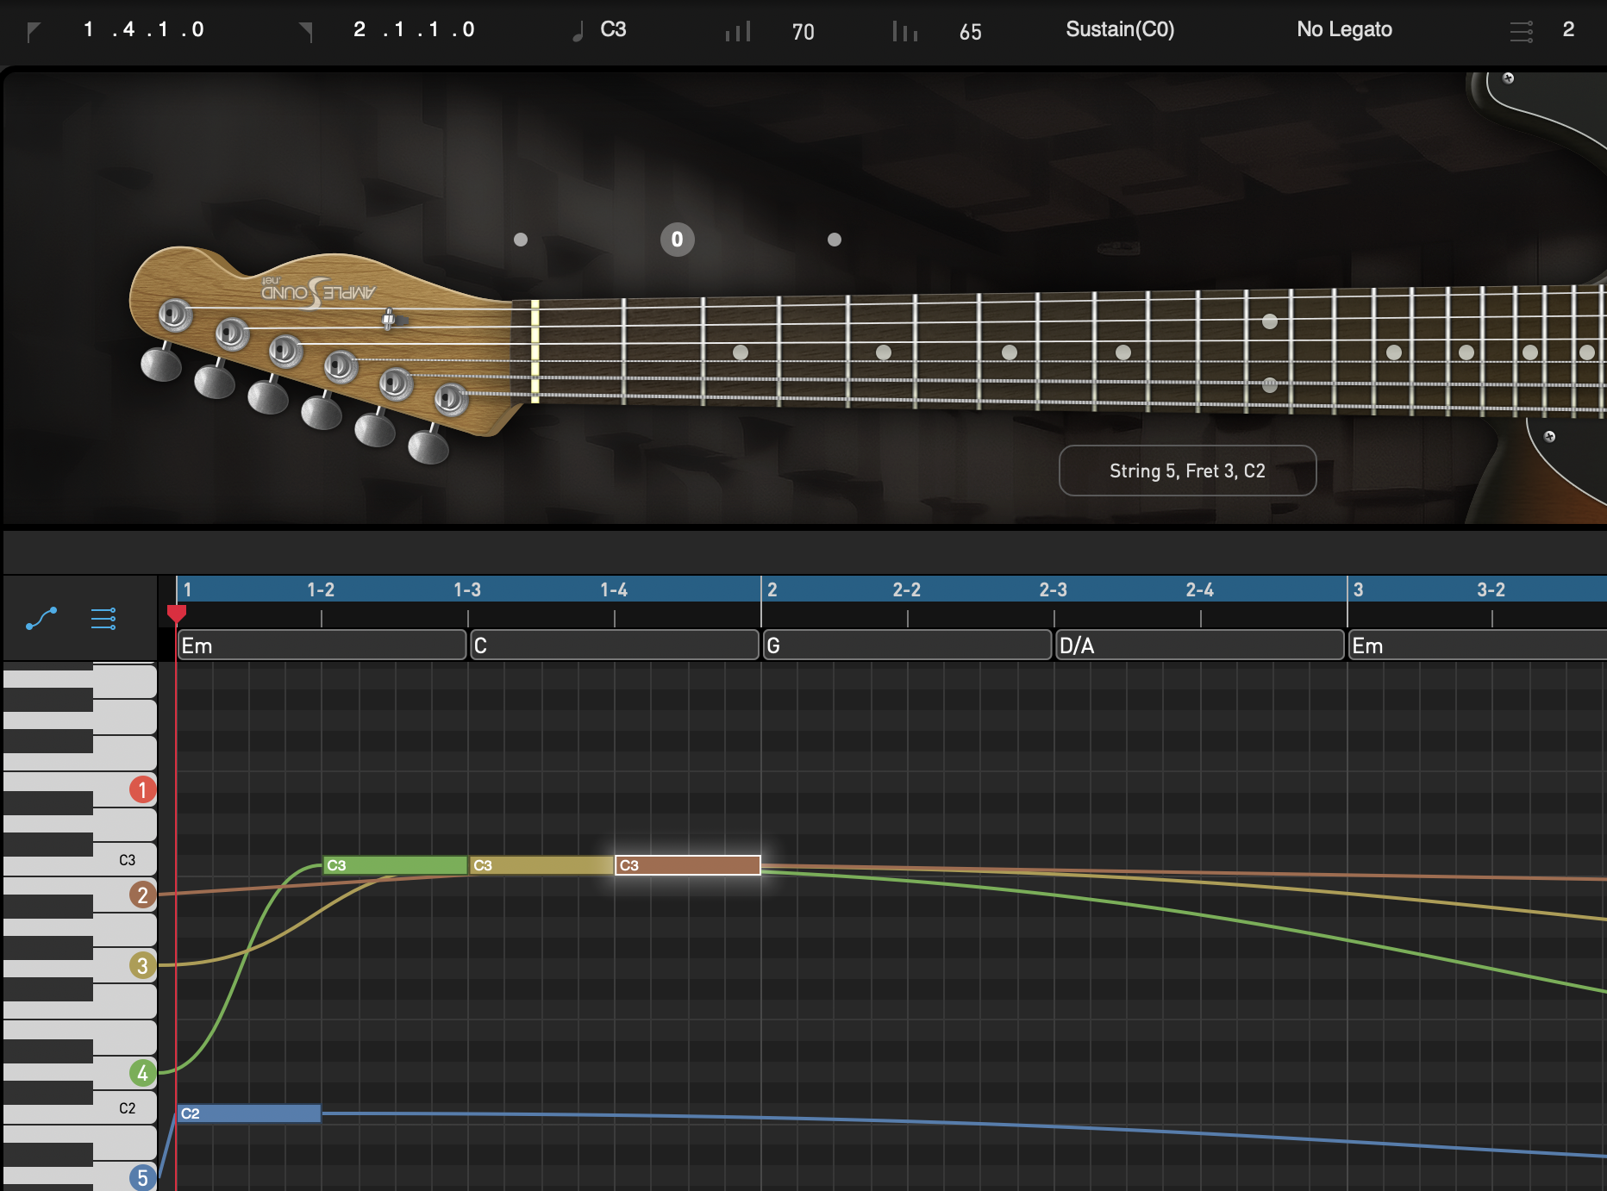Jump to bar 2 on ruler

772,589
